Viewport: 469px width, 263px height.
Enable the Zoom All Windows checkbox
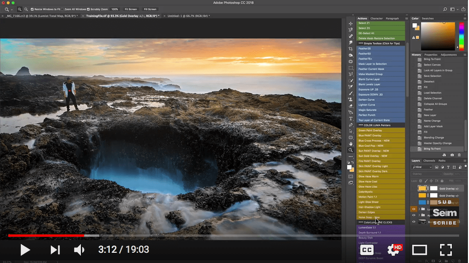click(63, 9)
